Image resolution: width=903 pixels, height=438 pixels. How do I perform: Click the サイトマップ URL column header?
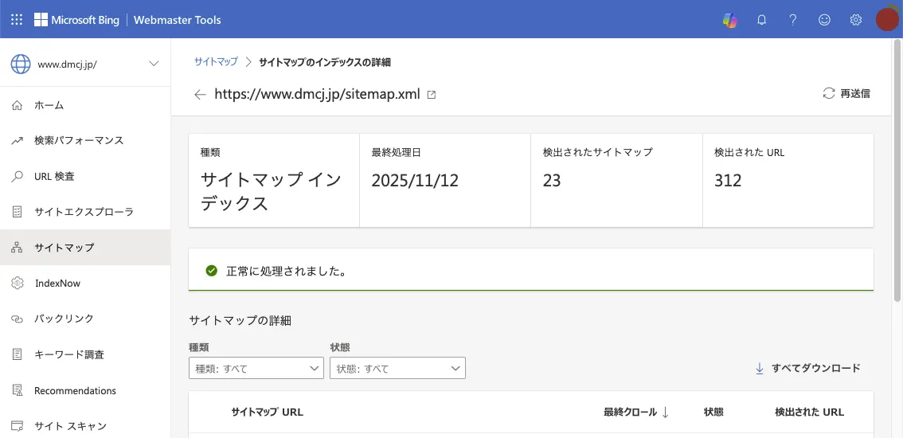point(268,412)
